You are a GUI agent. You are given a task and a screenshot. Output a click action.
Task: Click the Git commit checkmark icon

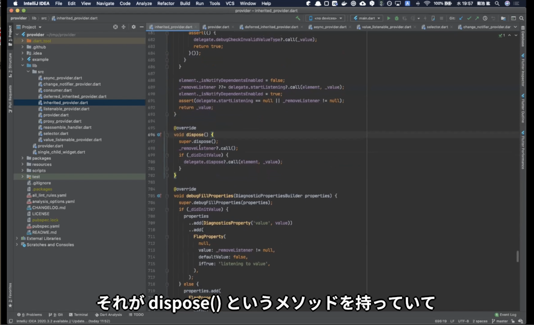pyautogui.click(x=469, y=18)
